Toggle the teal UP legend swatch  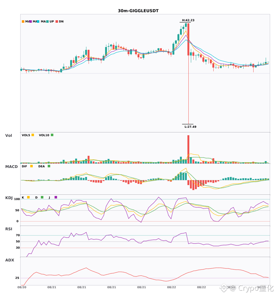(47, 21)
